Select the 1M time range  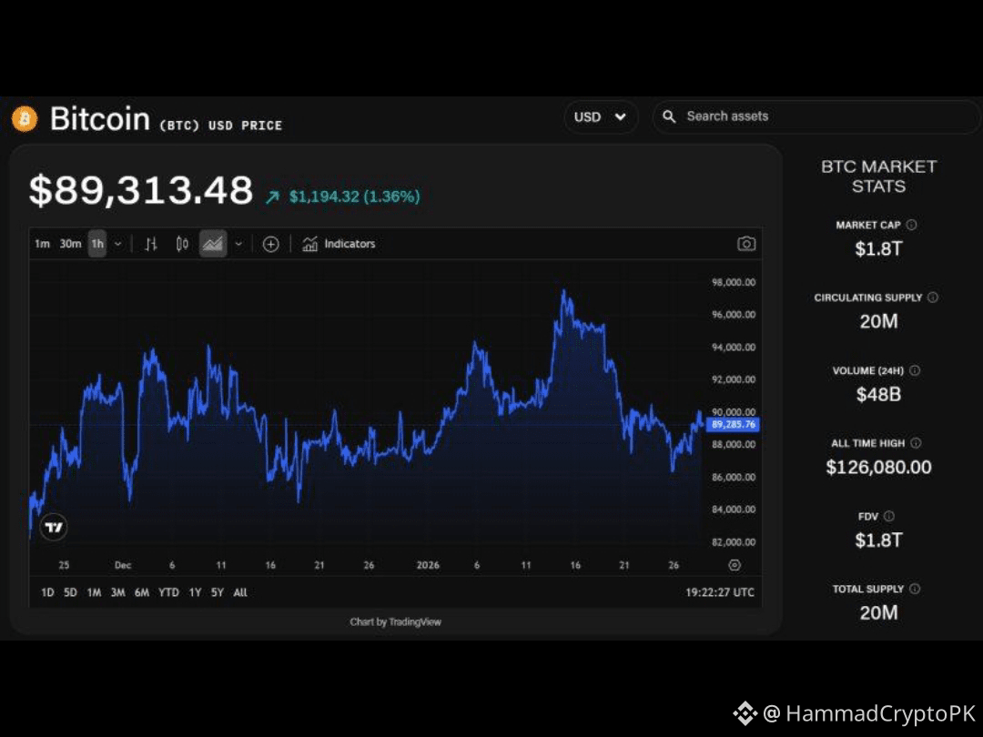[94, 592]
